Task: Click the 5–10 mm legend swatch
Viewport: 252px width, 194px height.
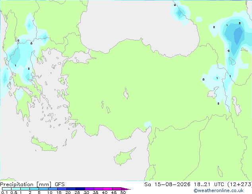Action: [x=43, y=189]
